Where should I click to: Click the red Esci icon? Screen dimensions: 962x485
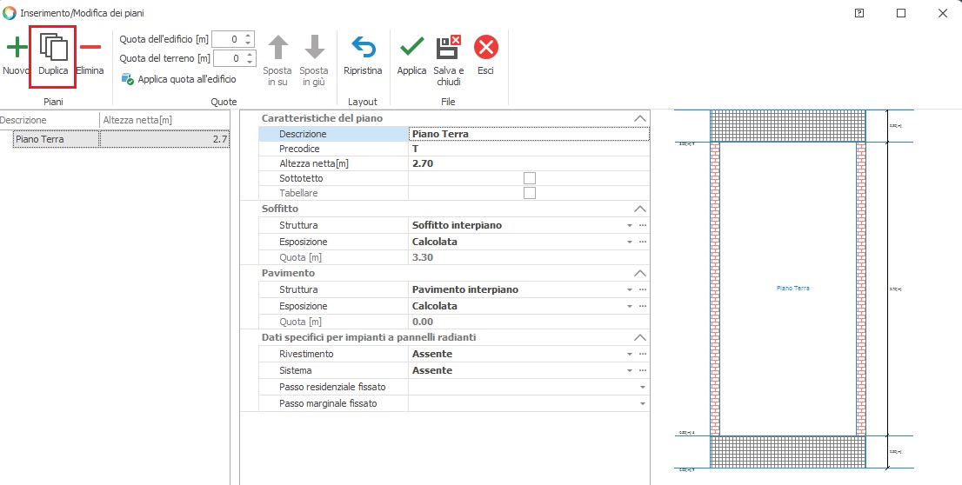tap(485, 48)
